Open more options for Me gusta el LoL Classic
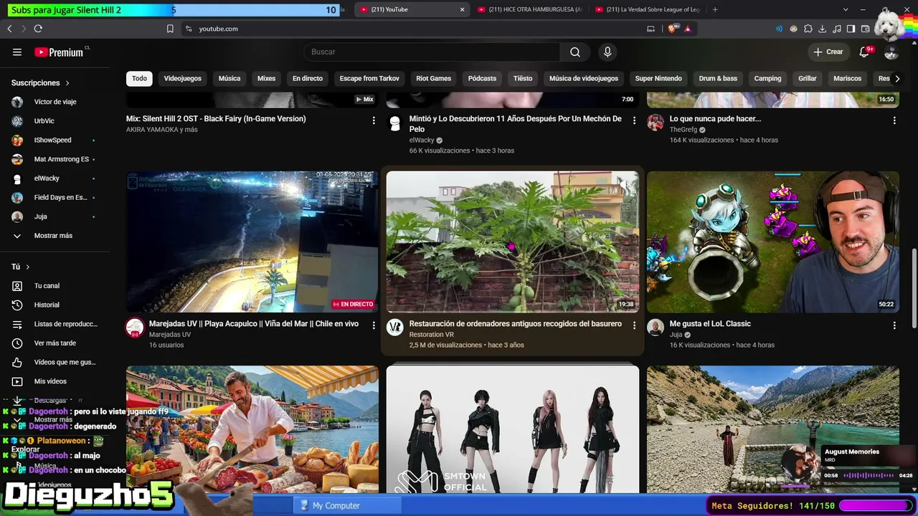 (x=894, y=325)
